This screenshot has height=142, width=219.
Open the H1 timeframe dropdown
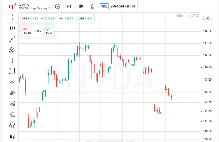[x=69, y=7]
